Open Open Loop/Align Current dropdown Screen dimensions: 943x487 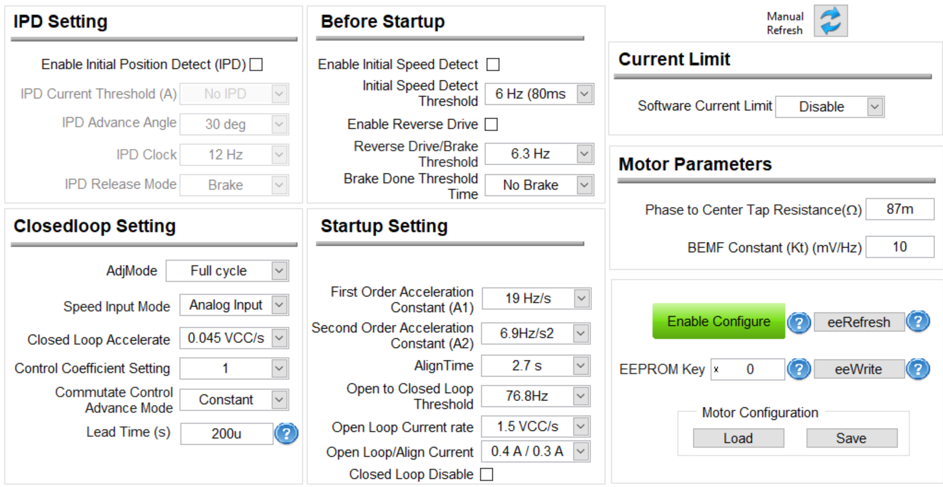536,451
